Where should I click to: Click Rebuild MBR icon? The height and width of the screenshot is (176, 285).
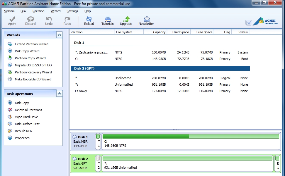pyautogui.click(x=10, y=131)
